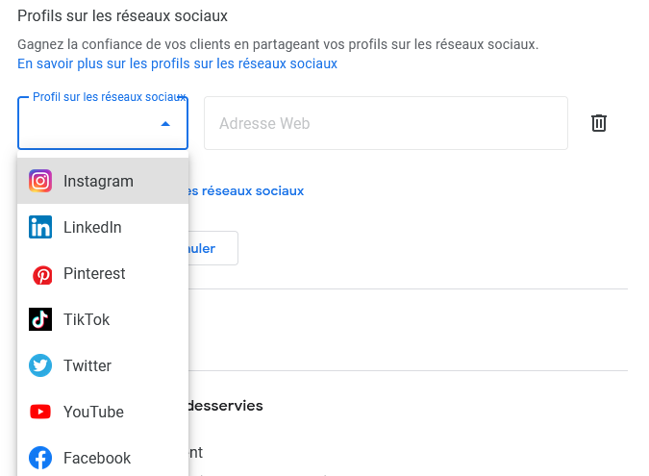Click the partly hidden 'réseaux sociaux' add link
The width and height of the screenshot is (649, 476).
246,190
